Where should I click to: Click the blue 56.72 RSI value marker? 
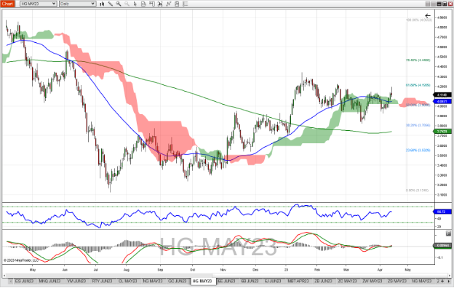tap(442, 212)
